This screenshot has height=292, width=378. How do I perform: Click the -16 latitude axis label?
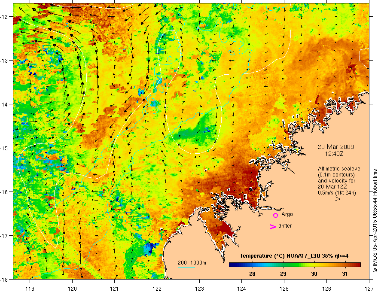[x=5, y=192]
